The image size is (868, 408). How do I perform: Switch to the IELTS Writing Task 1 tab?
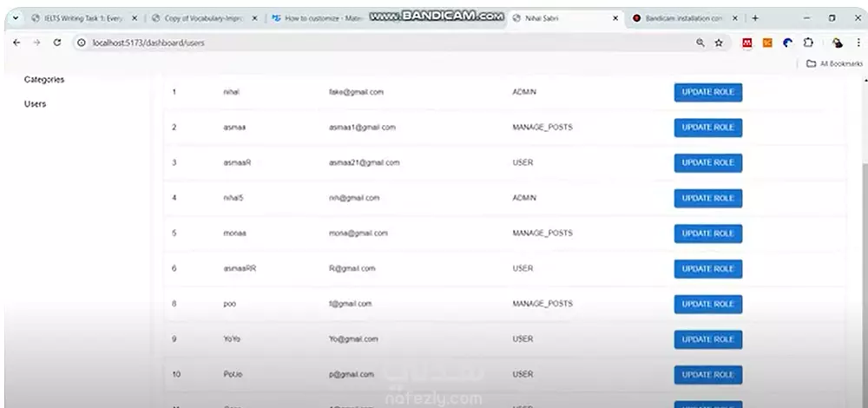tap(85, 18)
